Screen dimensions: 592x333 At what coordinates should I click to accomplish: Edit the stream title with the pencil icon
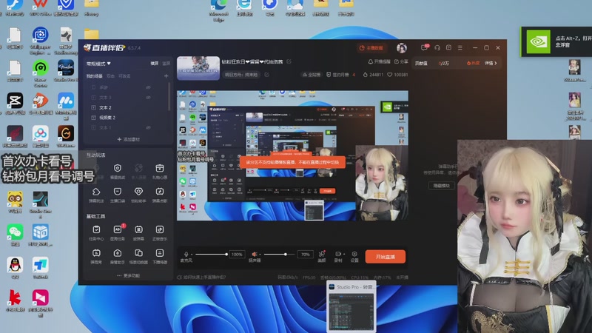click(x=289, y=61)
